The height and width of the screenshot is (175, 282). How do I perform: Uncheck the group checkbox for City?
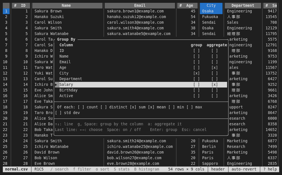(196, 73)
